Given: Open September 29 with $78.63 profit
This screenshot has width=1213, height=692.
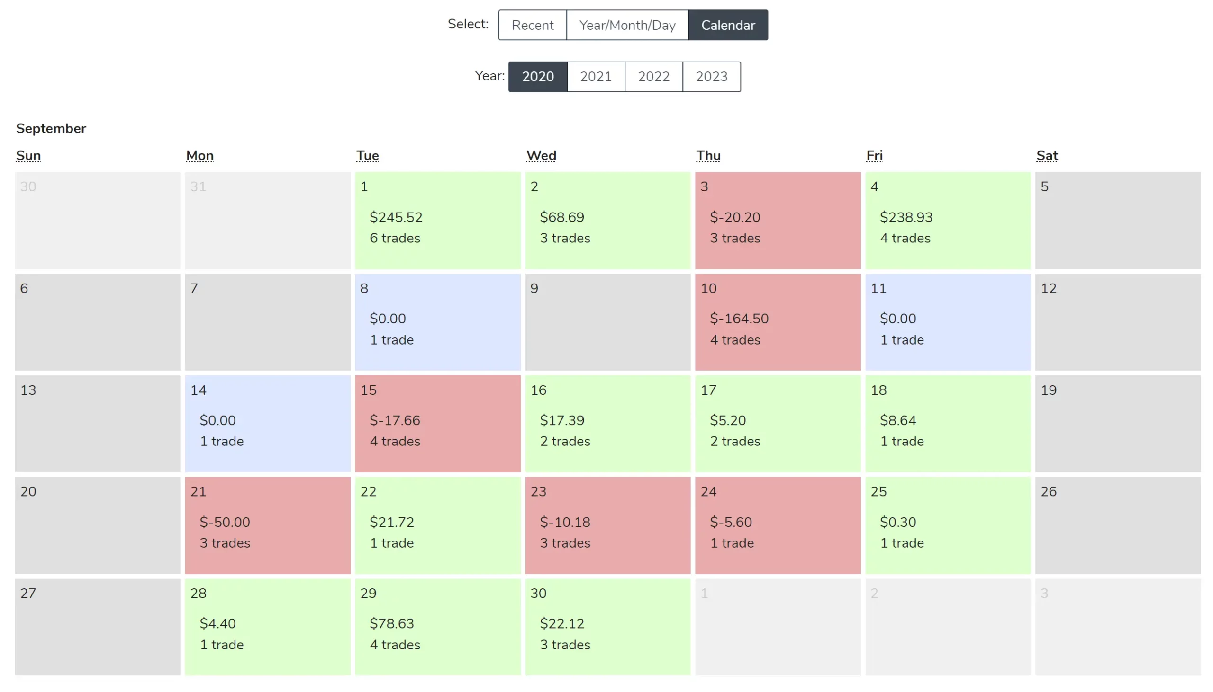Looking at the screenshot, I should coord(437,627).
